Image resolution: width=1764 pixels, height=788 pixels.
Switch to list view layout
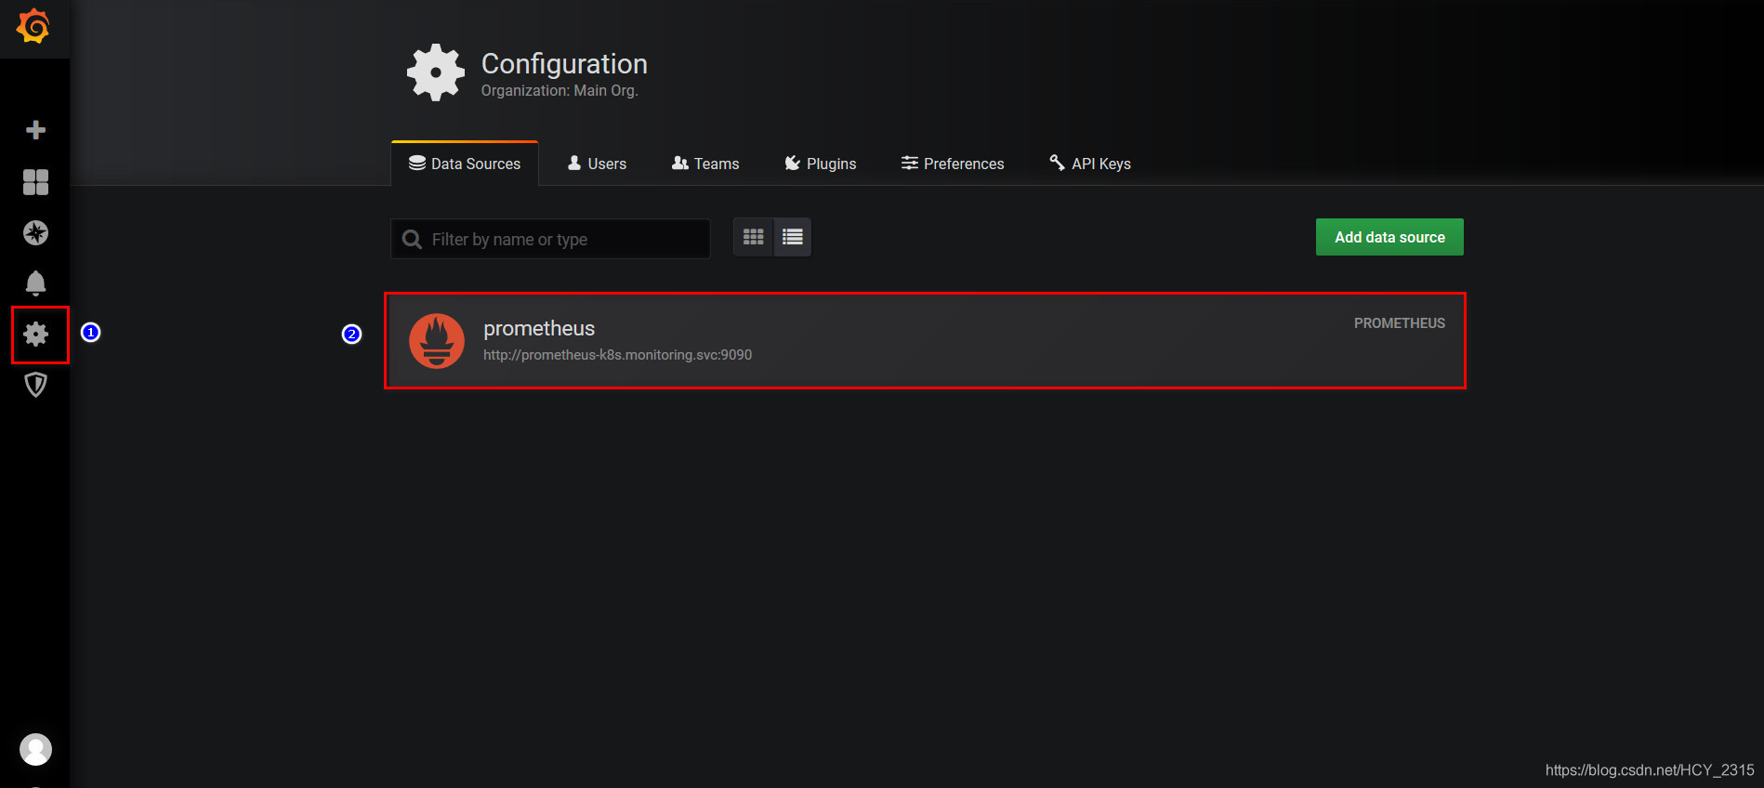793,237
